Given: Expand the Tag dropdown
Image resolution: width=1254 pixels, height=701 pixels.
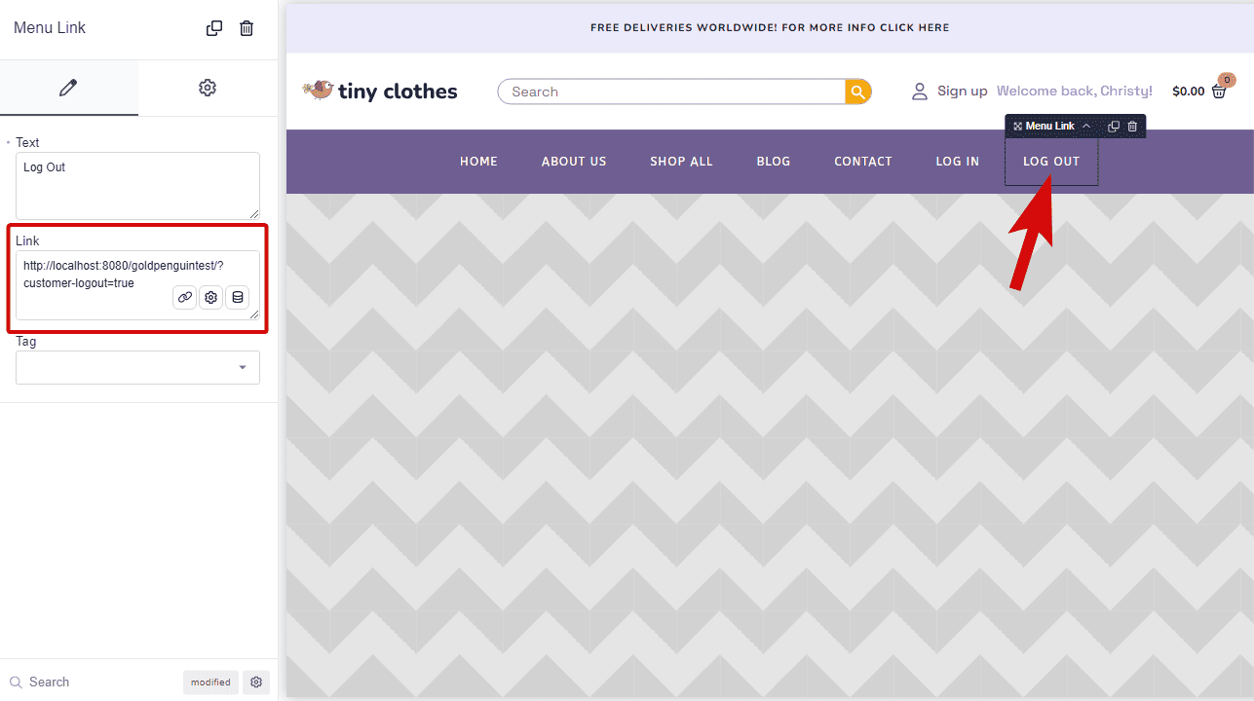Looking at the screenshot, I should pos(137,367).
